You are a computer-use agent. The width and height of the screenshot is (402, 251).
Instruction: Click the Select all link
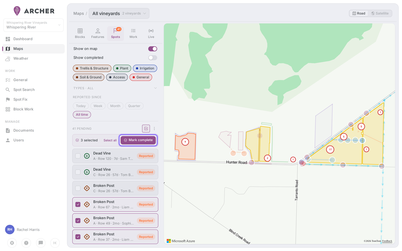click(110, 140)
